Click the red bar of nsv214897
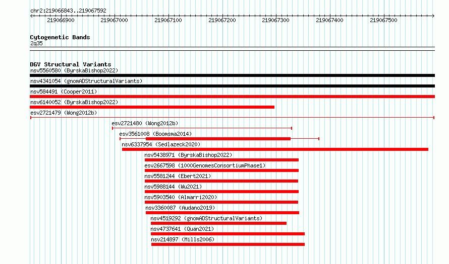This screenshot has height=264, width=449. (x=228, y=244)
